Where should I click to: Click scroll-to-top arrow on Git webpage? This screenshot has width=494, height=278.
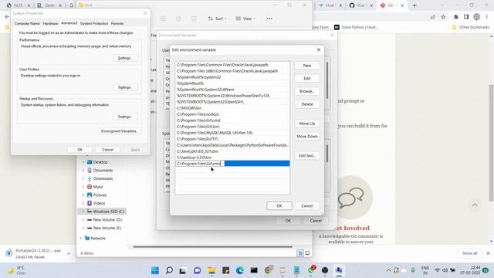(475, 205)
